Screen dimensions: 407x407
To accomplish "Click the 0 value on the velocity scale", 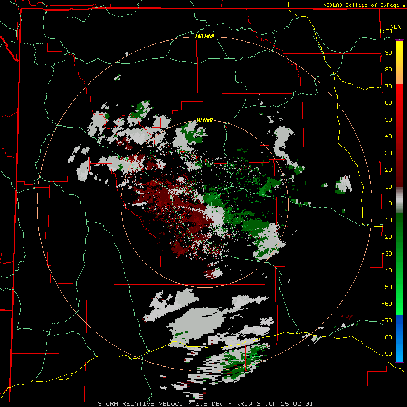I will (390, 203).
